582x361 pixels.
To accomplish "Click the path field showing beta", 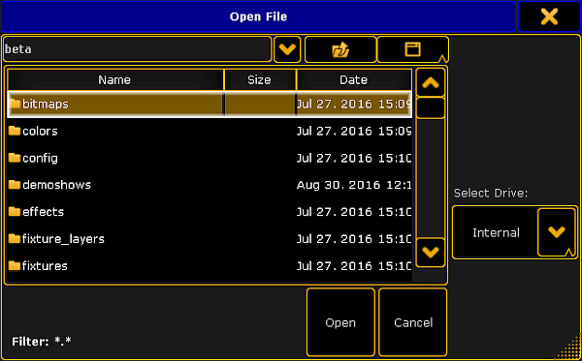I will (138, 49).
